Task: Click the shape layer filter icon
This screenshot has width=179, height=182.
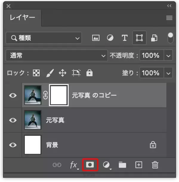Action: [139, 38]
